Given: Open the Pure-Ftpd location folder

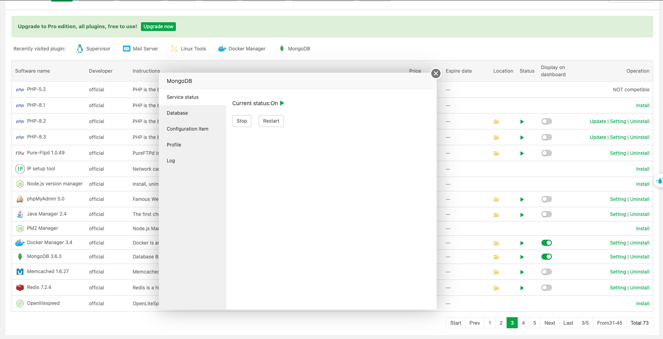Looking at the screenshot, I should pos(496,153).
